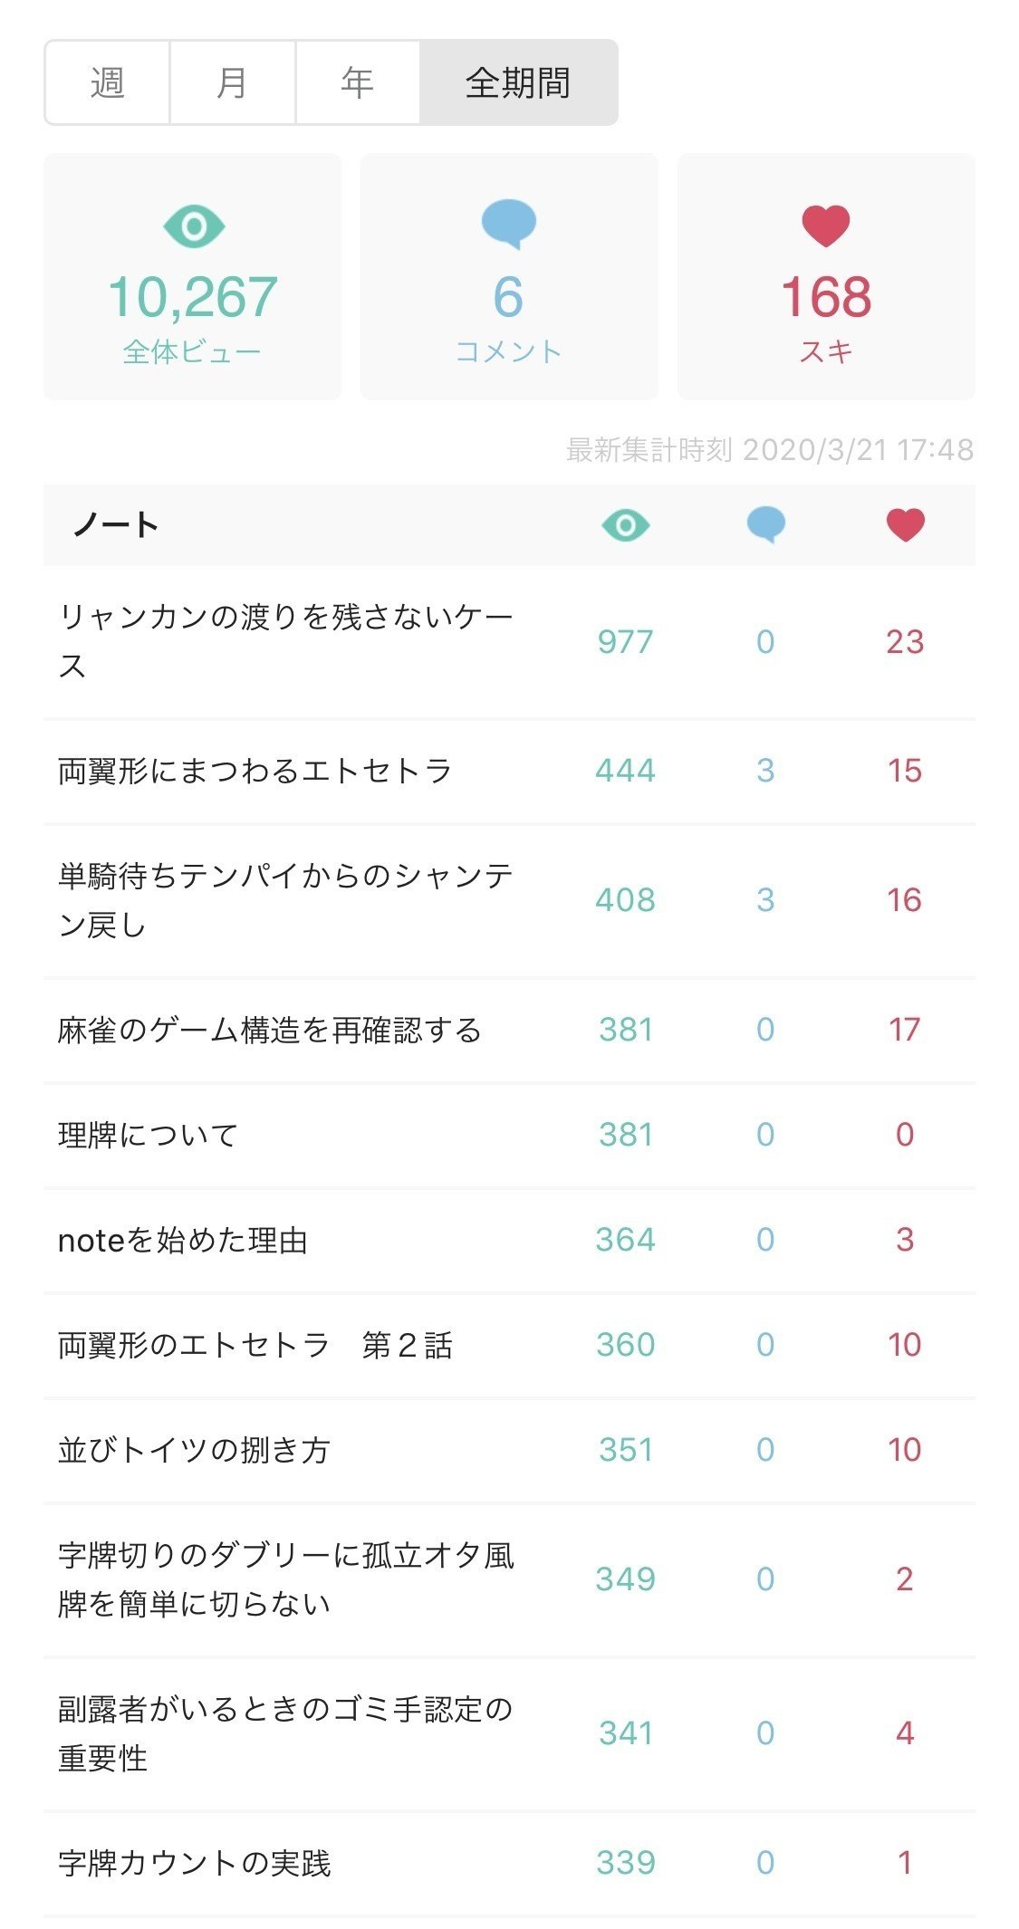Sort by likes via table header heart icon

[x=905, y=525]
